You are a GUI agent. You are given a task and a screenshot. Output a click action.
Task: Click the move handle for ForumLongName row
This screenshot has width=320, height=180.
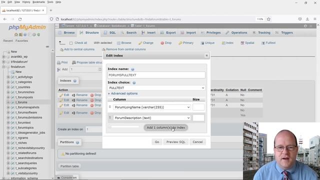[x=110, y=107]
